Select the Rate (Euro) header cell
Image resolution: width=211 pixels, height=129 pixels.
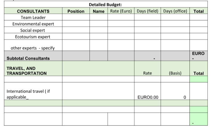(x=121, y=11)
